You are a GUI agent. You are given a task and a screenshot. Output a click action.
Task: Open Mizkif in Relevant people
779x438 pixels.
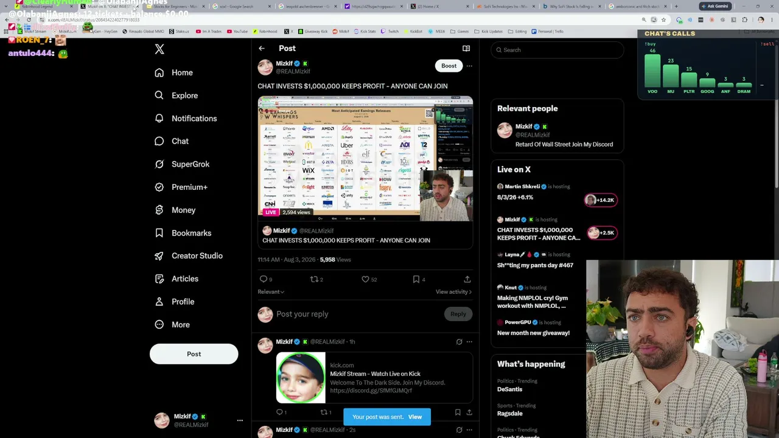[557, 135]
